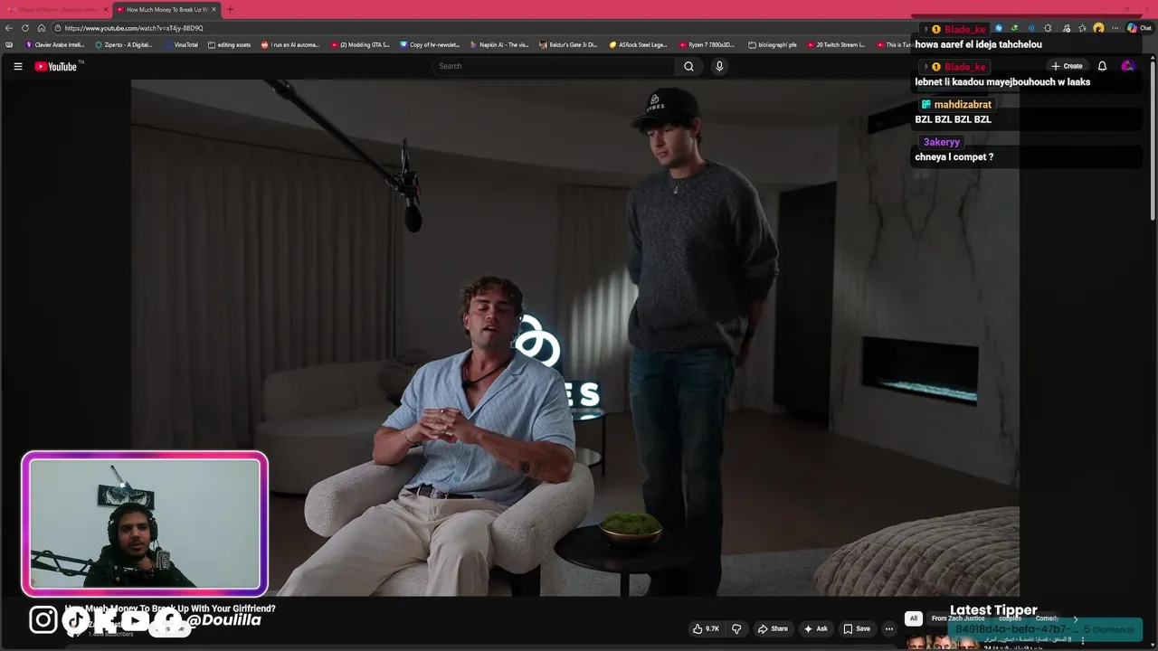The width and height of the screenshot is (1158, 651).
Task: Open the Modding GTA S... bookmark
Action: pos(360,44)
